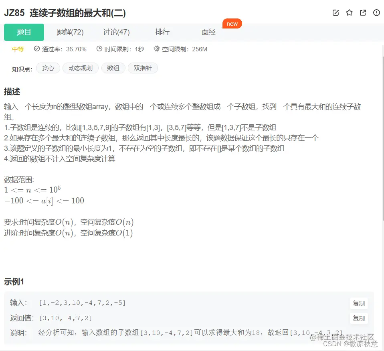Open the 讨论(47) tab
The width and height of the screenshot is (384, 351).
coord(116,32)
